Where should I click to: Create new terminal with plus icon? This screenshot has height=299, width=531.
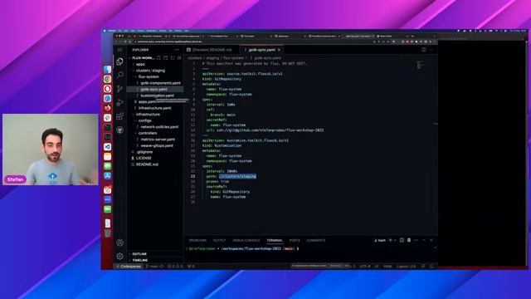tap(391, 240)
